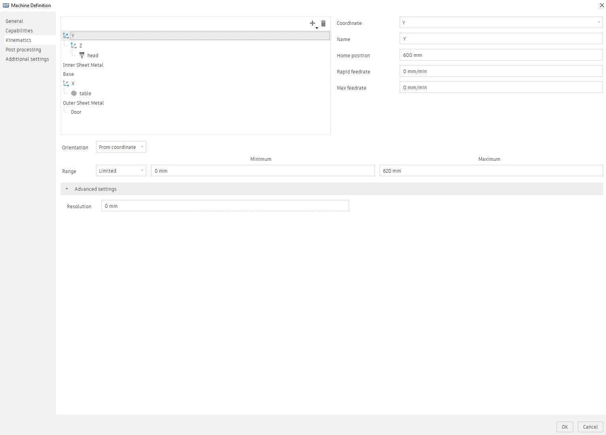This screenshot has width=606, height=435.
Task: Click the Z axis icon in tree
Action: (74, 45)
